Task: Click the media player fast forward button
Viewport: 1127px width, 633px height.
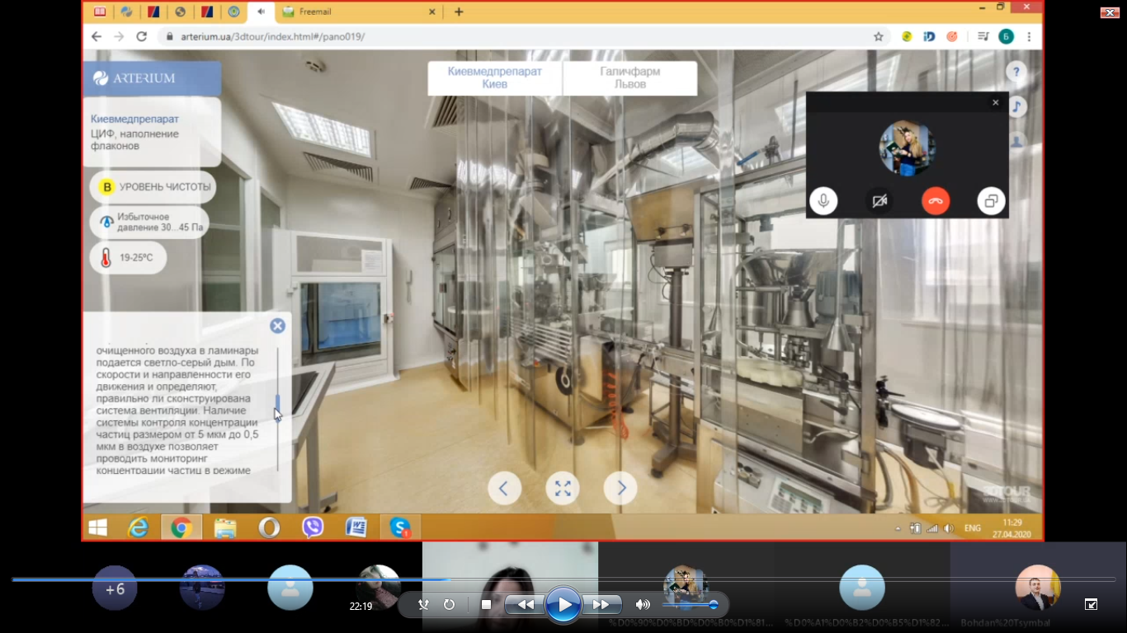Action: [x=602, y=605]
